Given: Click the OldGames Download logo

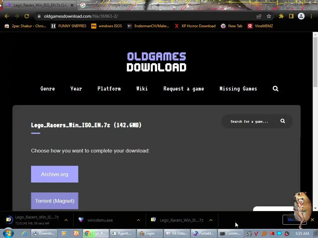Looking at the screenshot, I should point(157,62).
